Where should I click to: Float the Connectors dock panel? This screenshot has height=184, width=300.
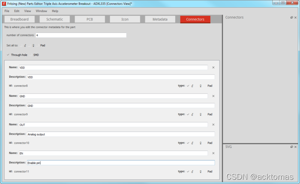291,18
